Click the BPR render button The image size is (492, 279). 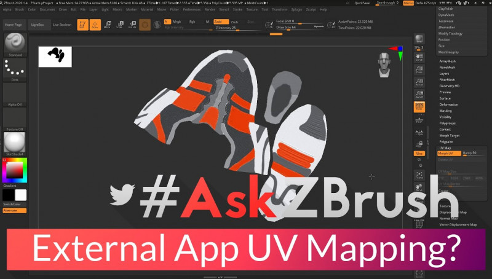pyautogui.click(x=419, y=39)
